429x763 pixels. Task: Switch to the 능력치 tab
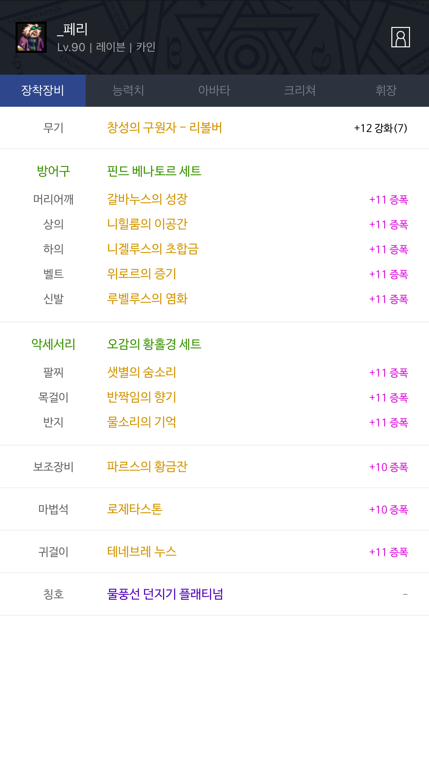128,91
